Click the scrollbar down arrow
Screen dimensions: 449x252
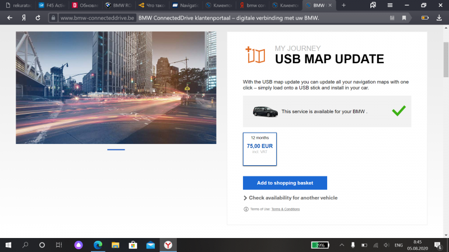pos(446,235)
